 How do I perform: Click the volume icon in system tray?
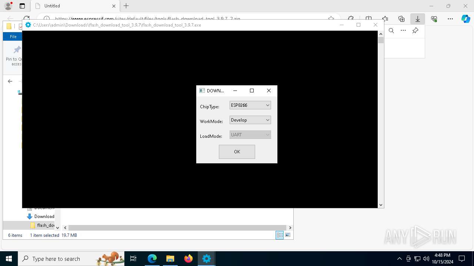[426, 259]
